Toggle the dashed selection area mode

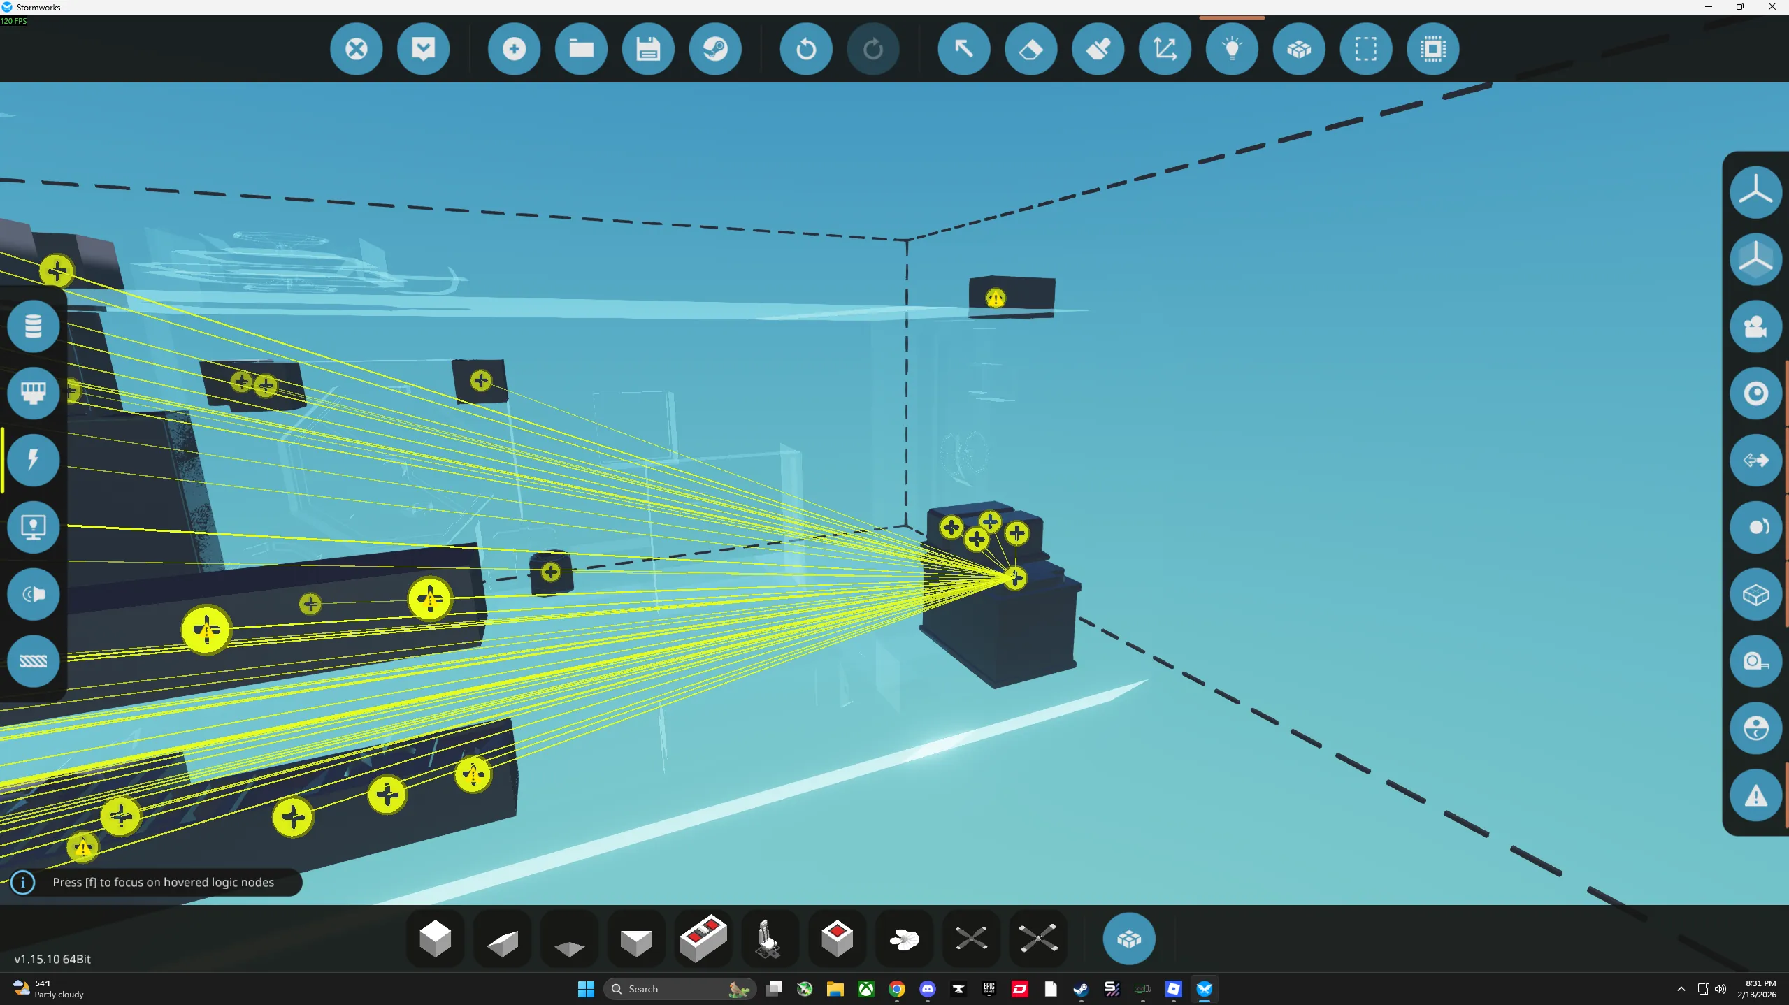pyautogui.click(x=1365, y=49)
